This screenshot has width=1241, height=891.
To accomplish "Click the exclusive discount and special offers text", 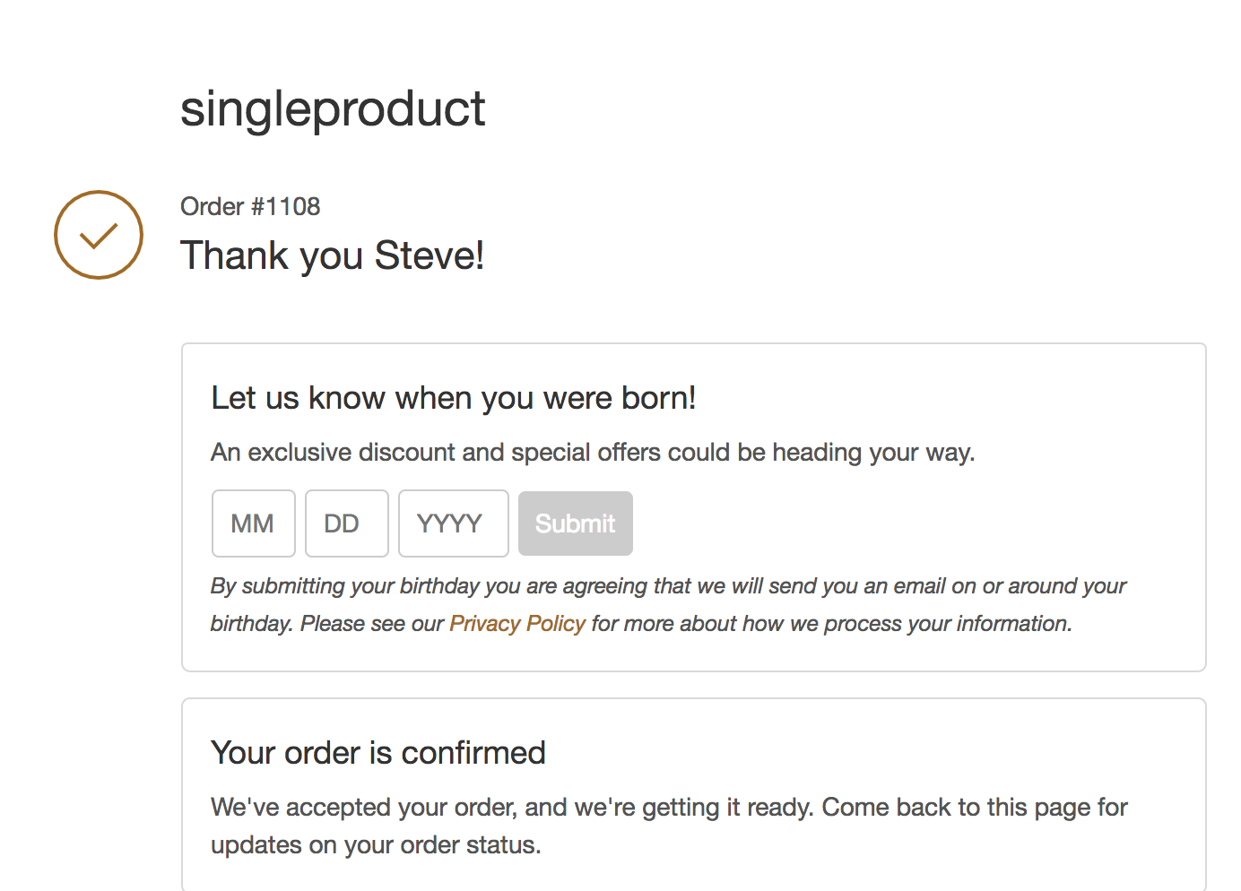I will 592,453.
